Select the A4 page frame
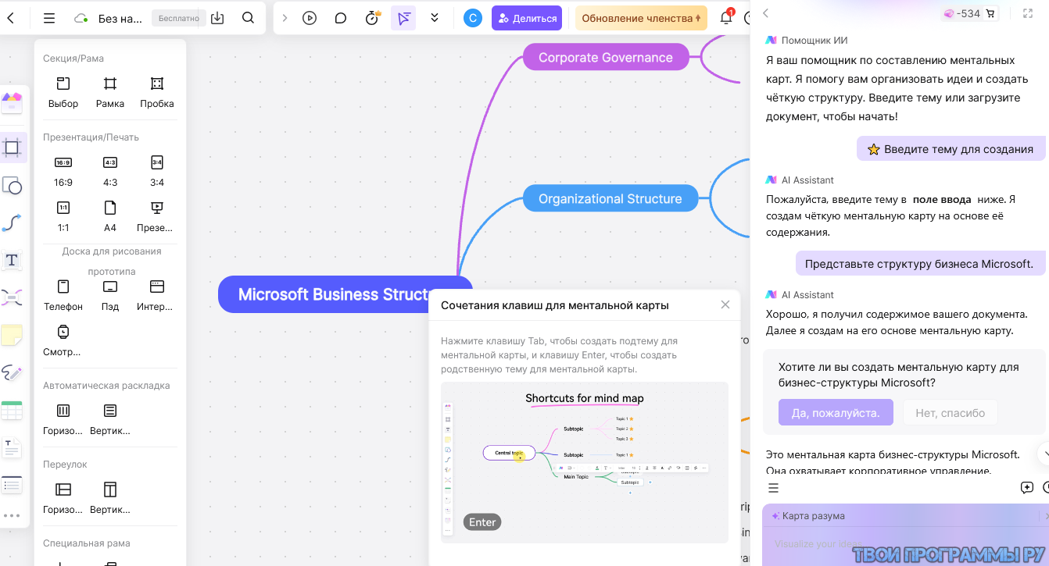The height and width of the screenshot is (566, 1049). coord(110,216)
